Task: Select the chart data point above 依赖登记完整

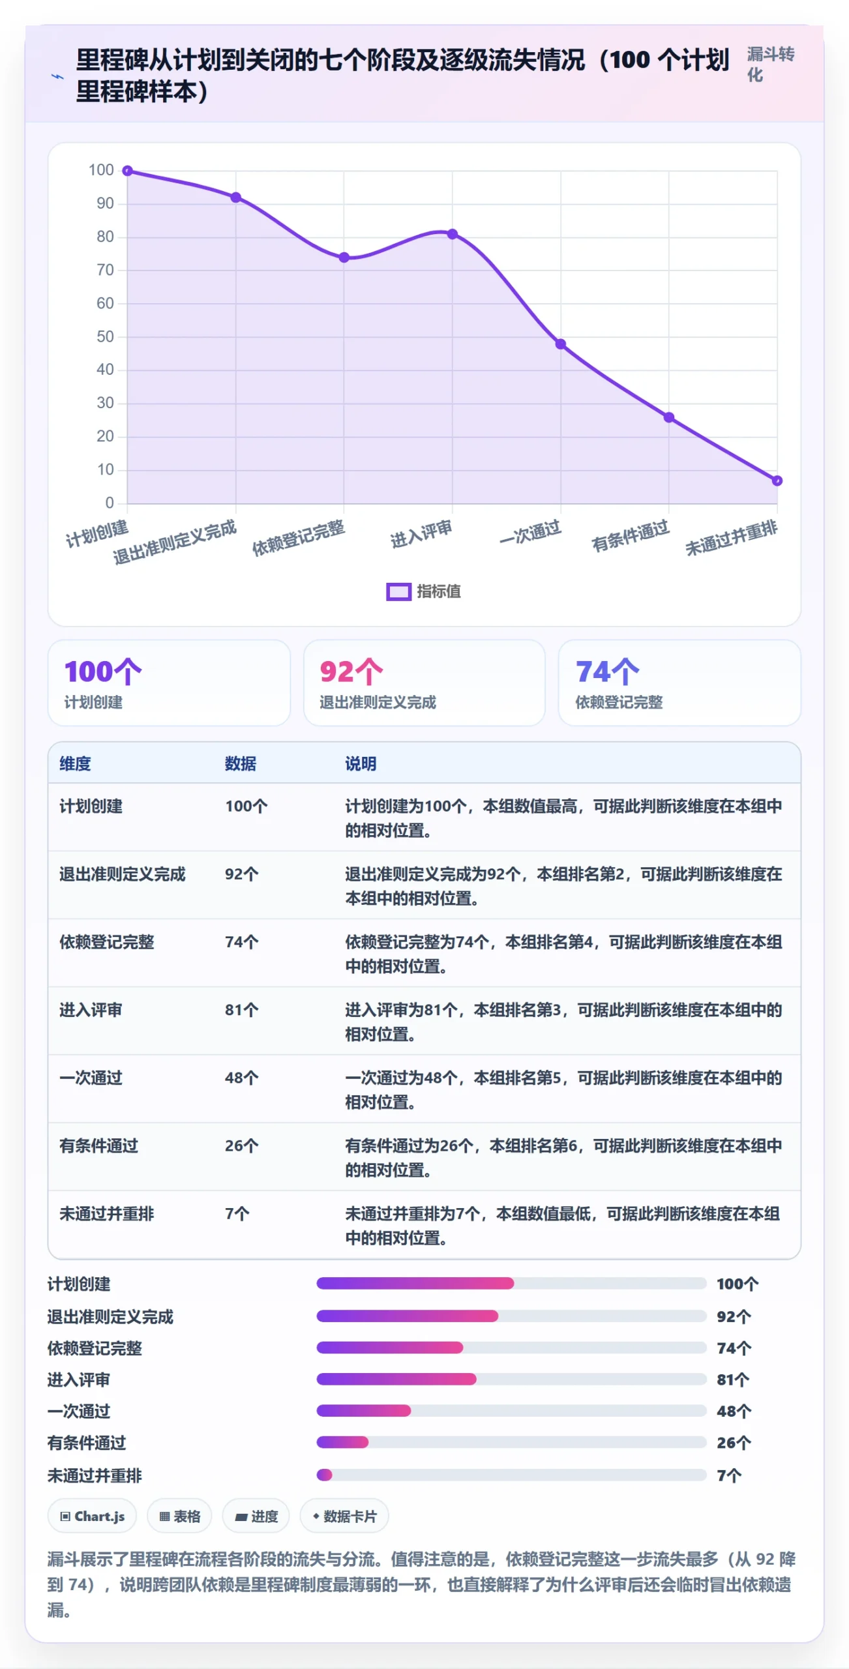Action: (x=344, y=258)
